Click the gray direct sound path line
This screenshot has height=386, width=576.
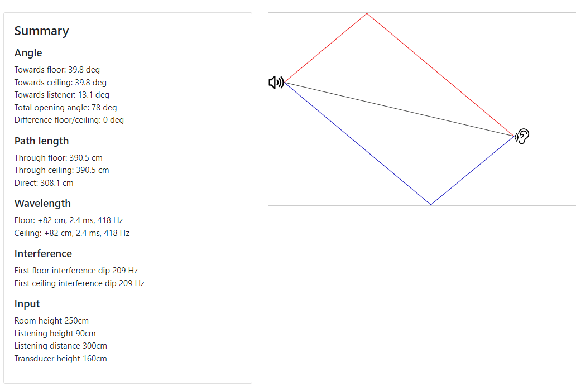pos(399,109)
